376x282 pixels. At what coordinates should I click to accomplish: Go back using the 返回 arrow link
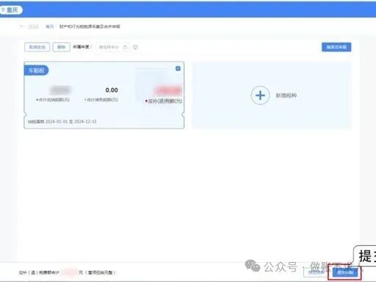29,26
